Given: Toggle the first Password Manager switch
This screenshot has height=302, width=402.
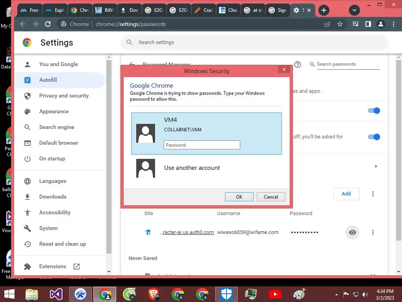Looking at the screenshot, I should point(374,110).
